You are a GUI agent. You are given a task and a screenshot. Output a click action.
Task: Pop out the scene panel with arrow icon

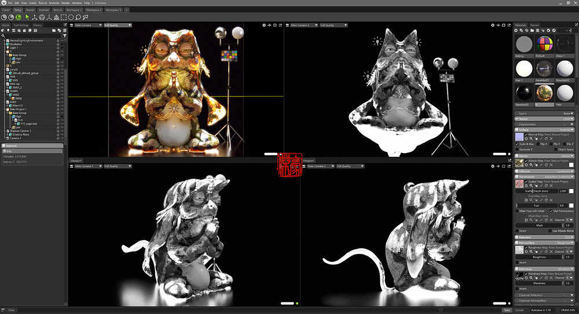pos(65,25)
